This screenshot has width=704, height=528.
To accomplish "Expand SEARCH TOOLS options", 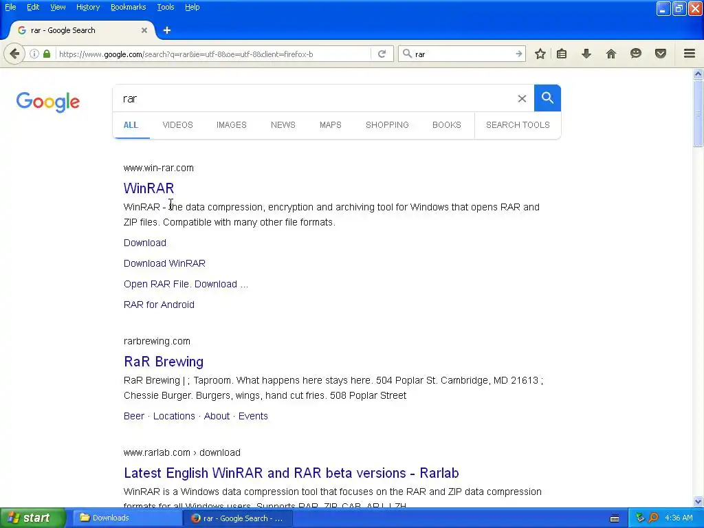I will 518,125.
